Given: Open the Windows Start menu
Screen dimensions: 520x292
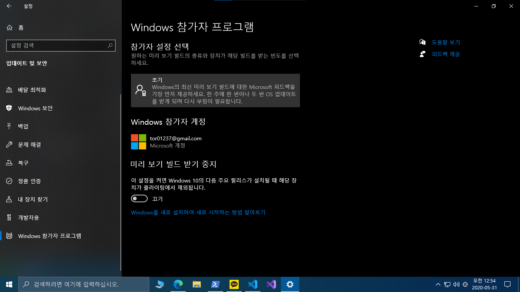Looking at the screenshot, I should tap(9, 284).
